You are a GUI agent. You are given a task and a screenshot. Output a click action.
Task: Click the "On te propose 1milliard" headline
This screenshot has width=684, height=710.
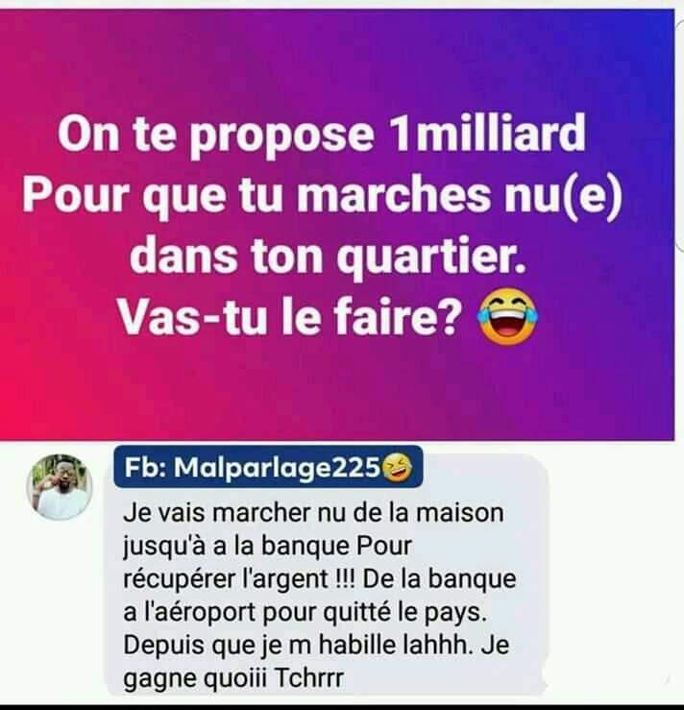(322, 135)
